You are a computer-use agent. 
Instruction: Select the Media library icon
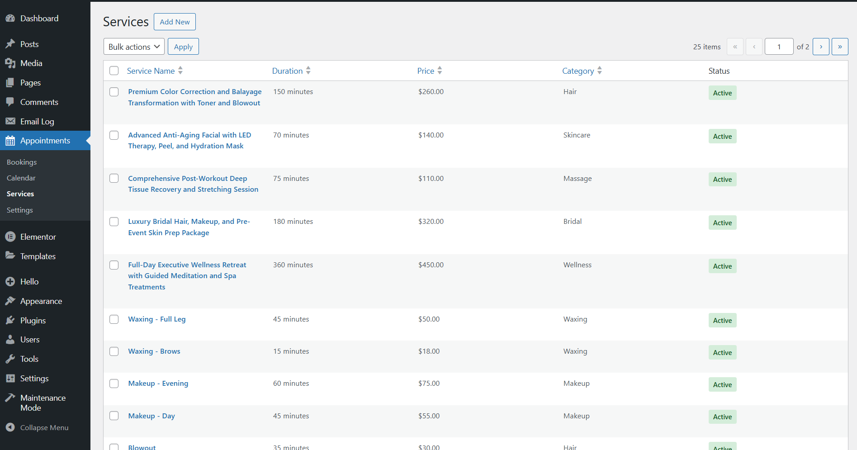(10, 63)
